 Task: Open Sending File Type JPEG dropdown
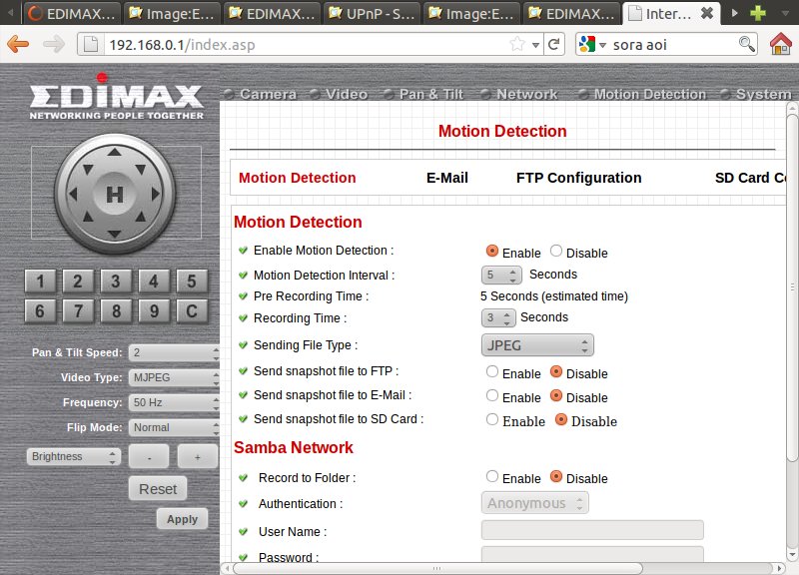click(537, 345)
